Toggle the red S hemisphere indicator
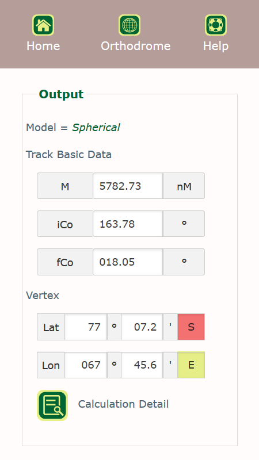259x460 pixels. coord(191,327)
